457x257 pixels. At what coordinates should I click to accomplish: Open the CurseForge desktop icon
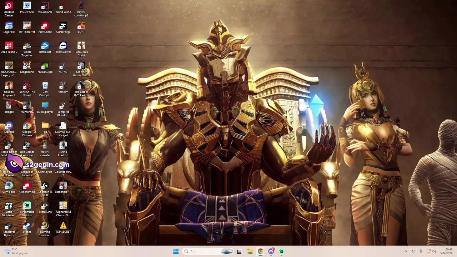[63, 28]
